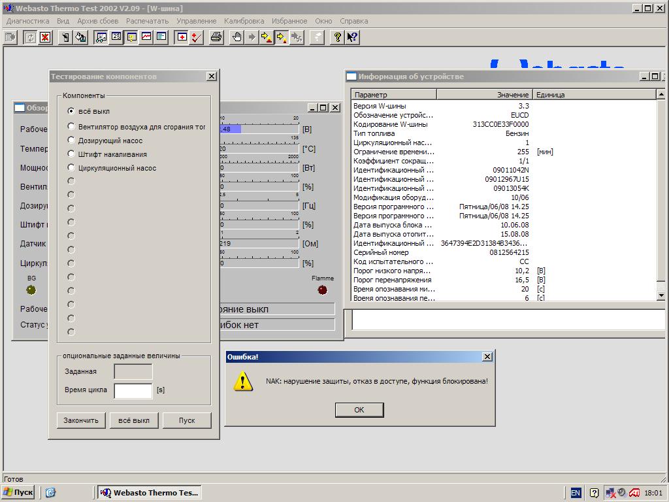Click the Пуск button in component test

[x=187, y=420]
